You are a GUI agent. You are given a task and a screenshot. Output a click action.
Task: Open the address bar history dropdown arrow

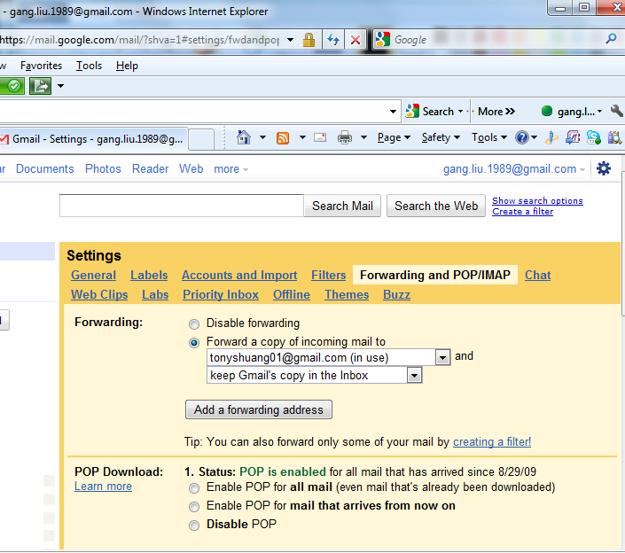(290, 40)
